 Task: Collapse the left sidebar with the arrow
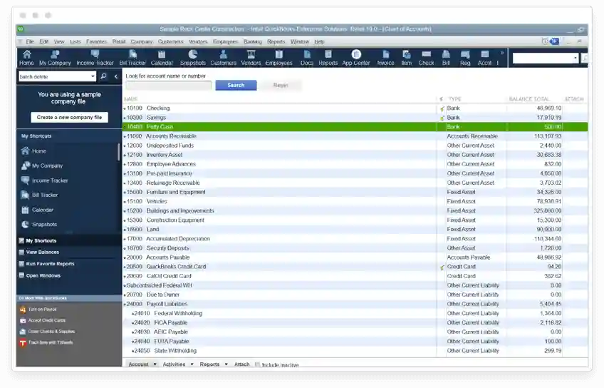pyautogui.click(x=115, y=76)
